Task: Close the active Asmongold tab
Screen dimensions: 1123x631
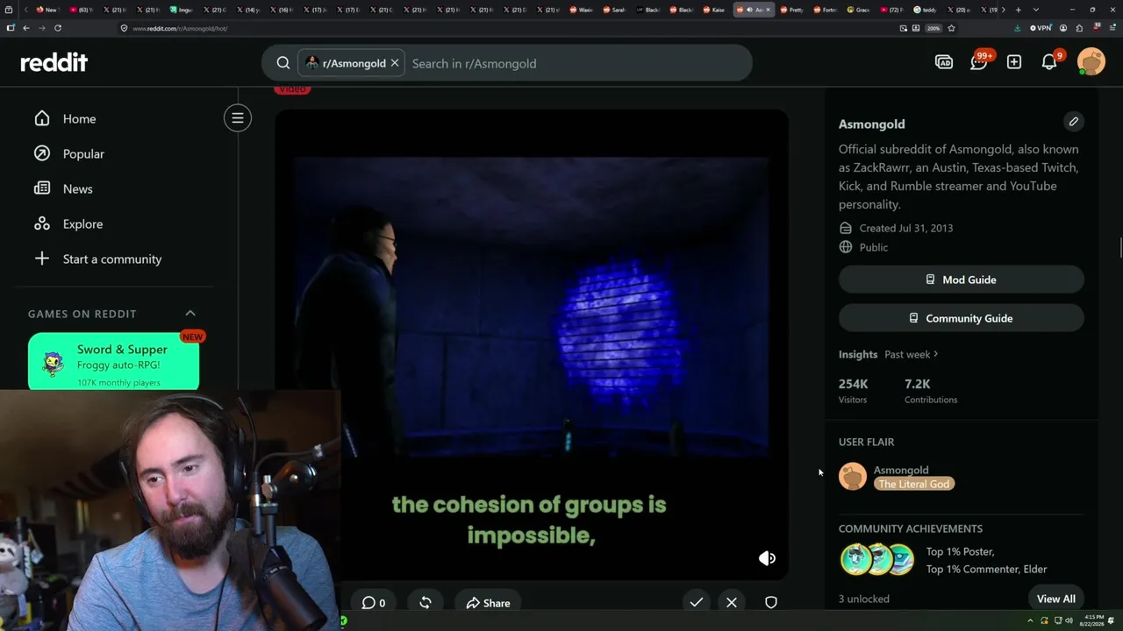Action: [769, 10]
